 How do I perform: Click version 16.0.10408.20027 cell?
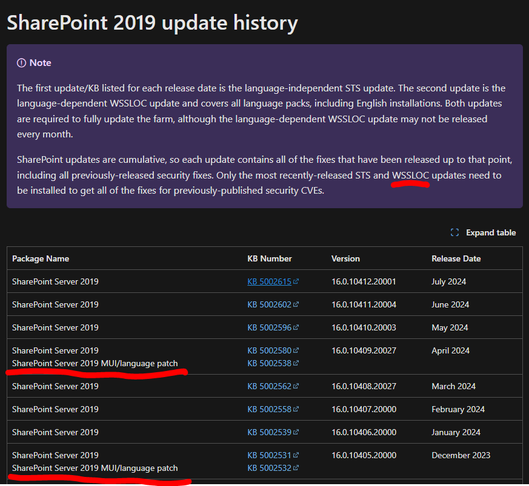click(364, 386)
